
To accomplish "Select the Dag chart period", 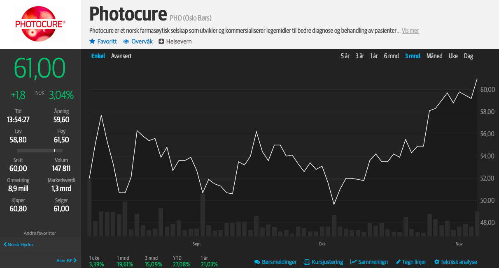I will 469,56.
